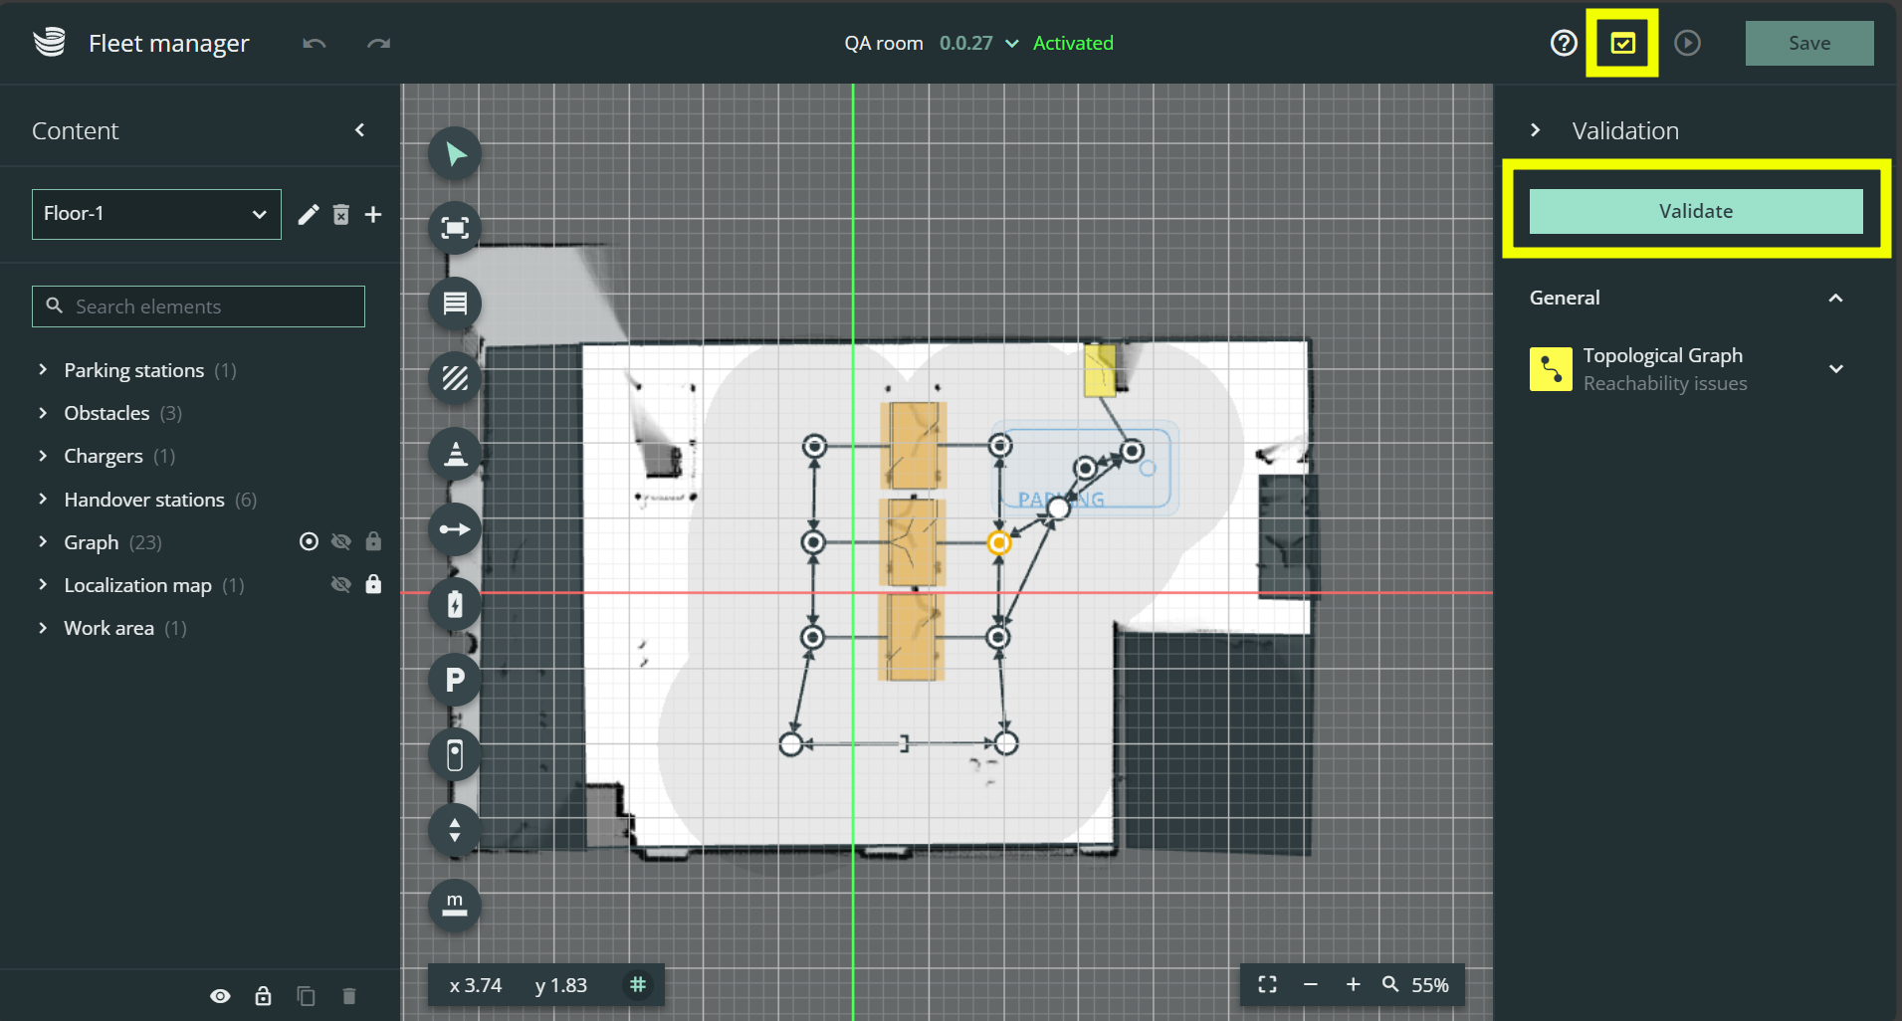Toggle the Localization map lock
Viewport: 1902px width, 1021px height.
pyautogui.click(x=373, y=584)
